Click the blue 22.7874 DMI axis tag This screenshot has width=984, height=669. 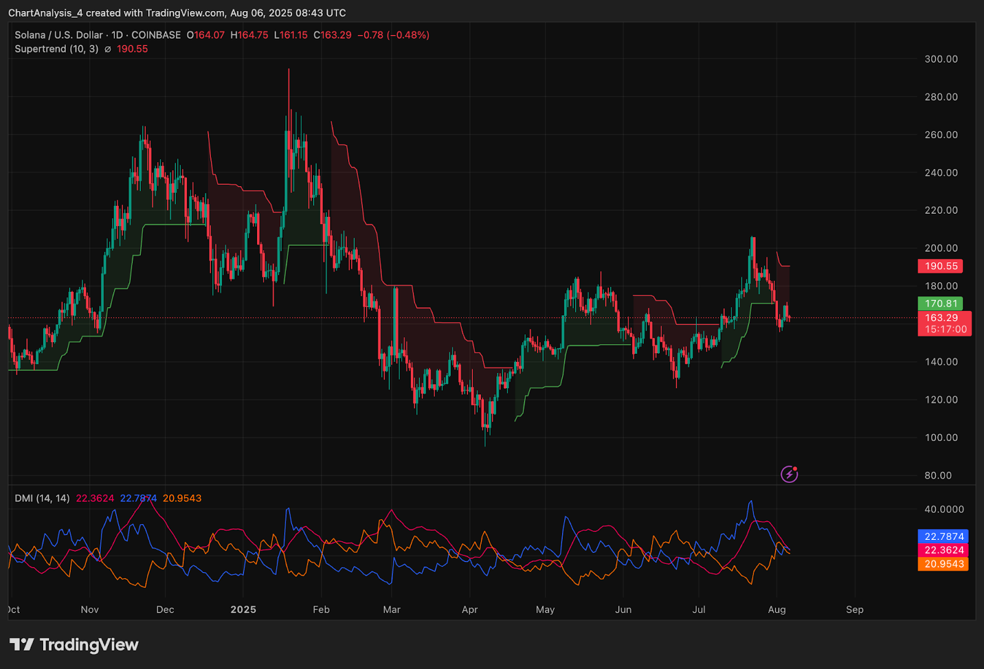tap(943, 537)
